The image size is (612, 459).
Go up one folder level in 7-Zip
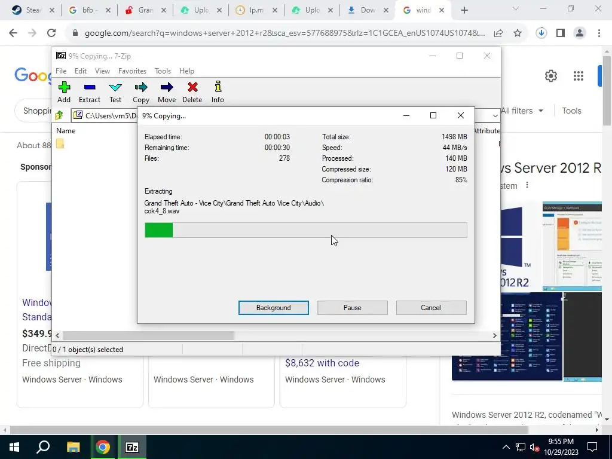[59, 115]
